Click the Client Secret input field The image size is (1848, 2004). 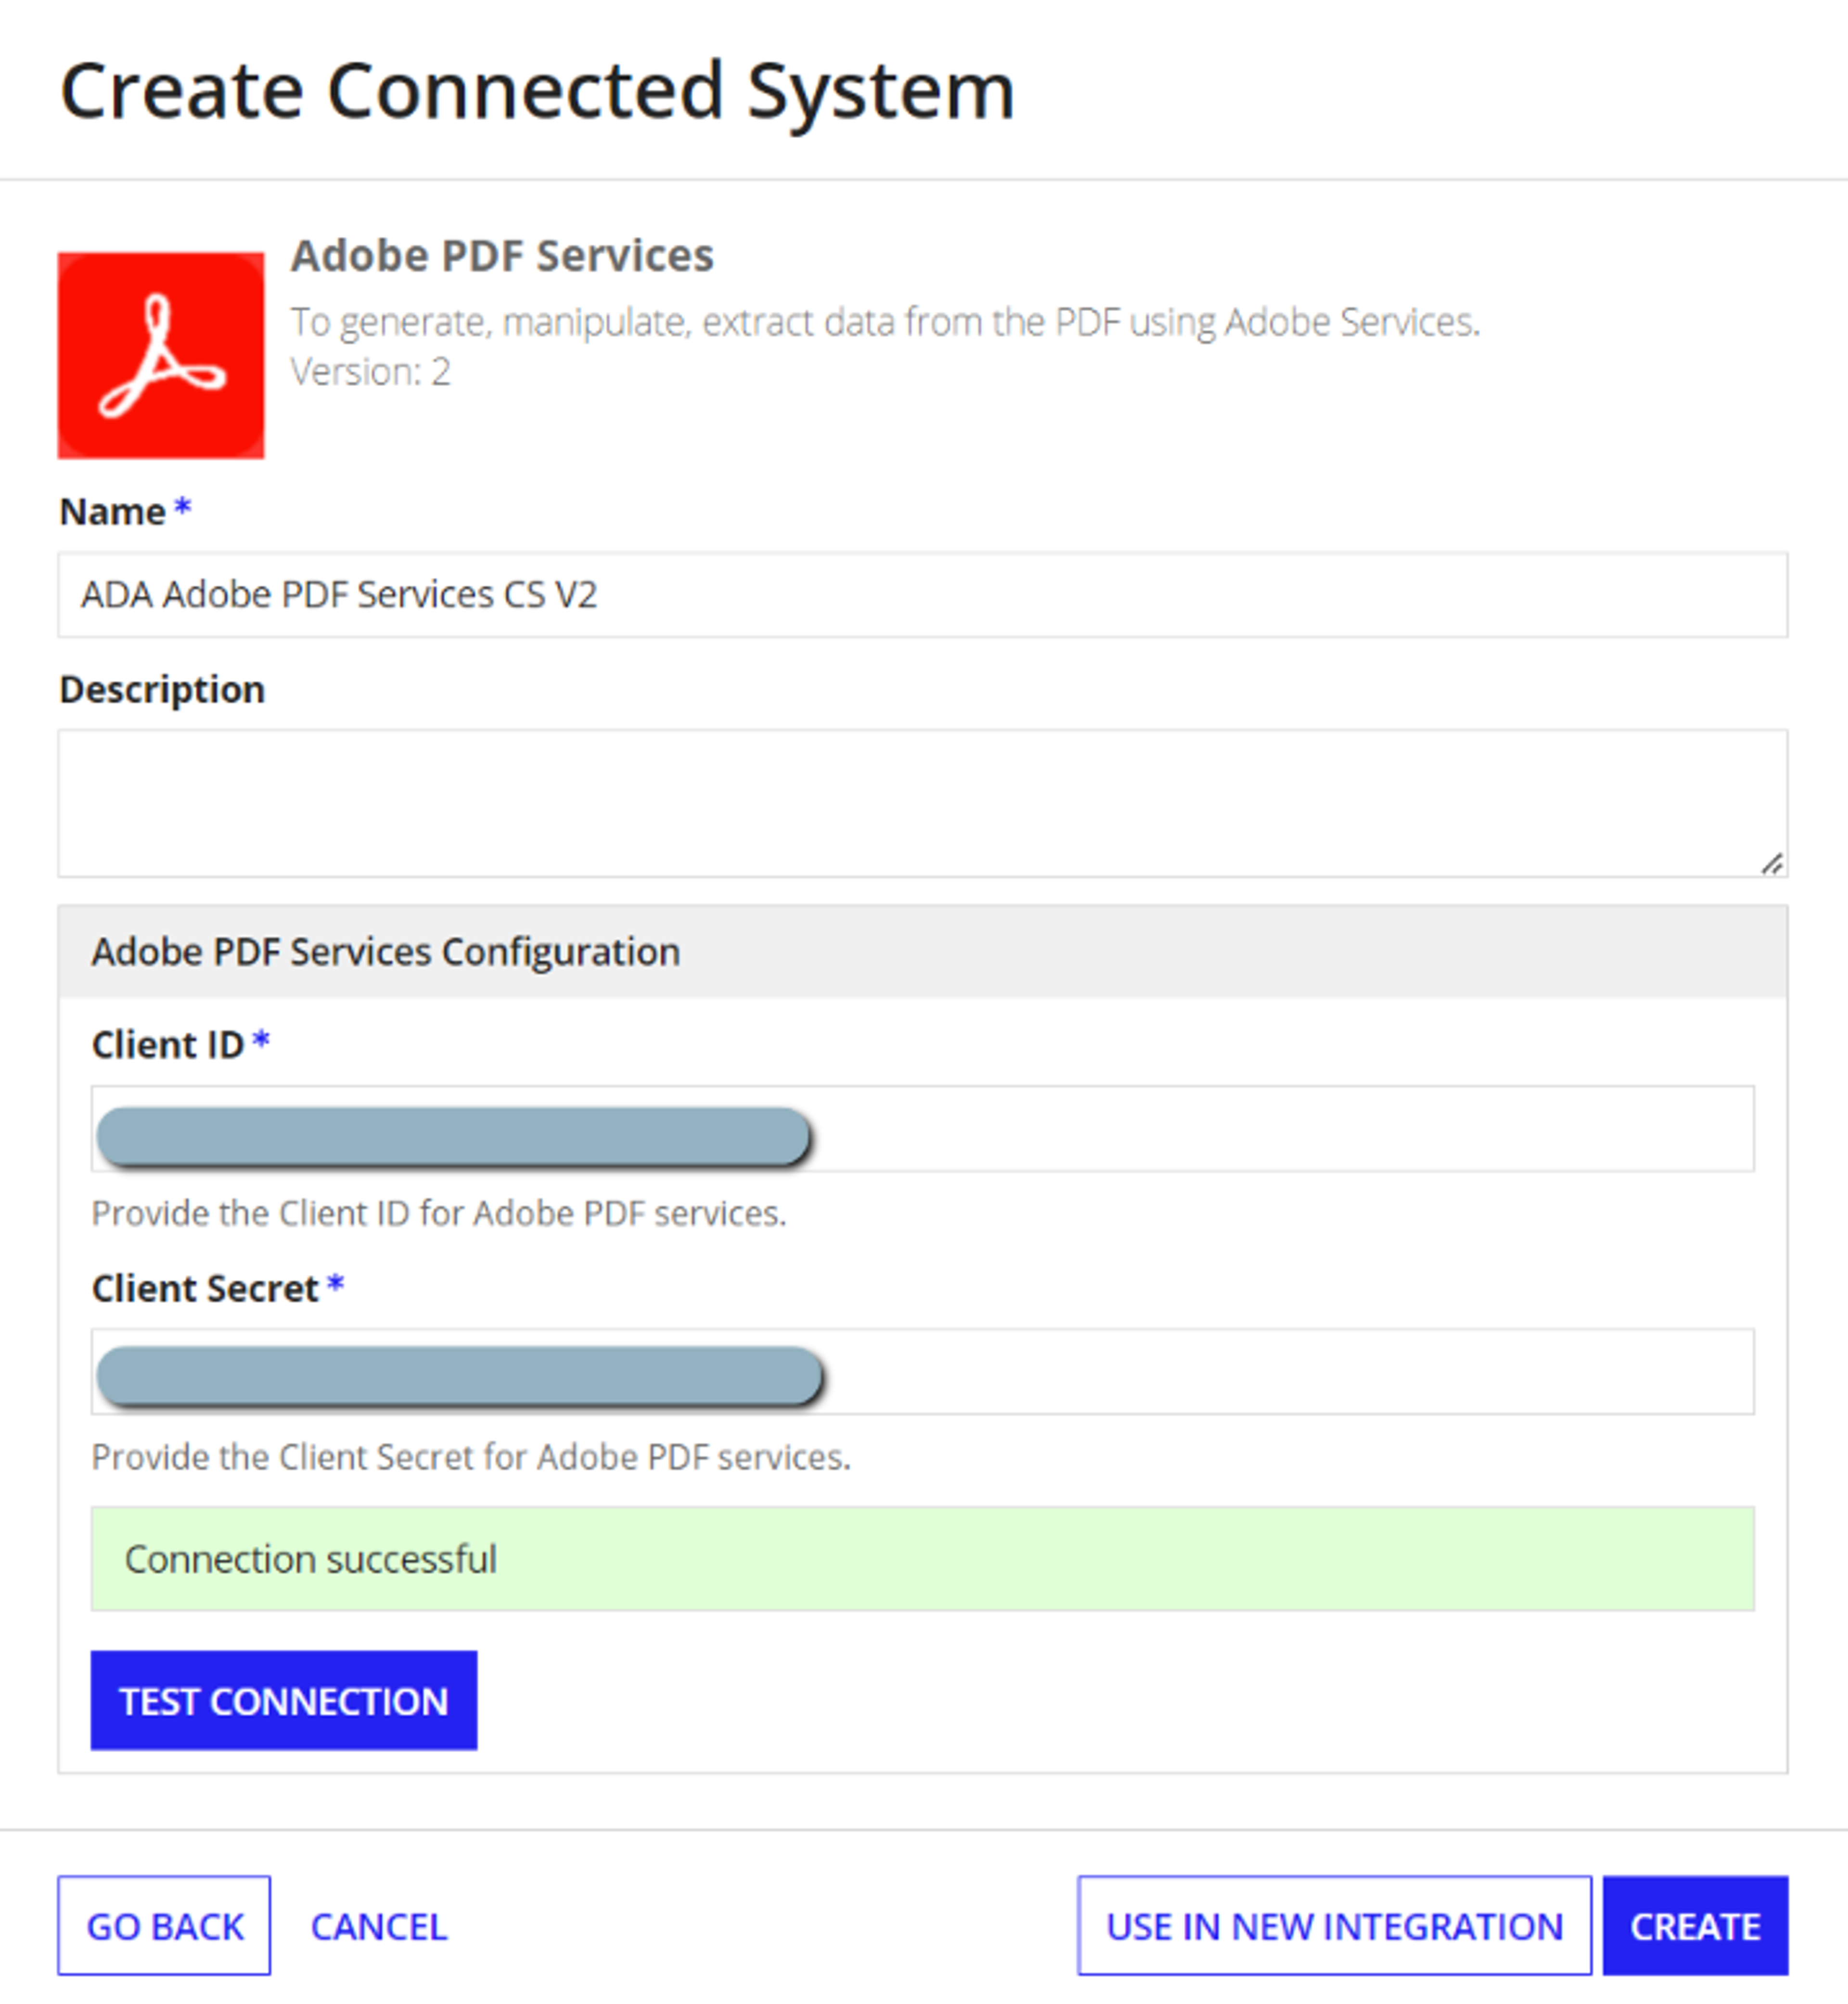[x=922, y=1371]
